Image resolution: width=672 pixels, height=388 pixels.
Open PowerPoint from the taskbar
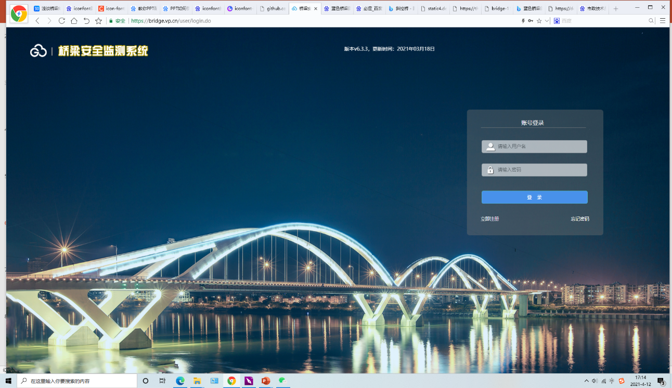(266, 381)
